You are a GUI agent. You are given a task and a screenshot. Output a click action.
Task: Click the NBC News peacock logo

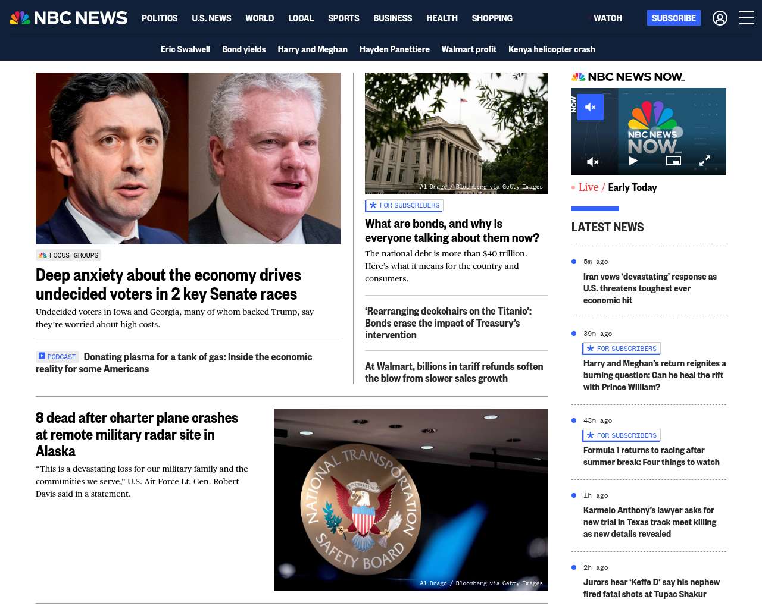tap(68, 18)
